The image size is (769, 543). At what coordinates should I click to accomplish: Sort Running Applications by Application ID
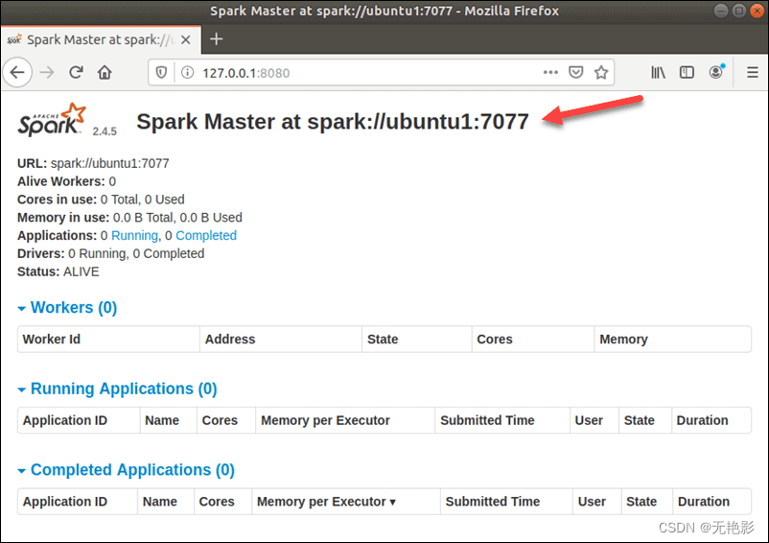coord(65,420)
